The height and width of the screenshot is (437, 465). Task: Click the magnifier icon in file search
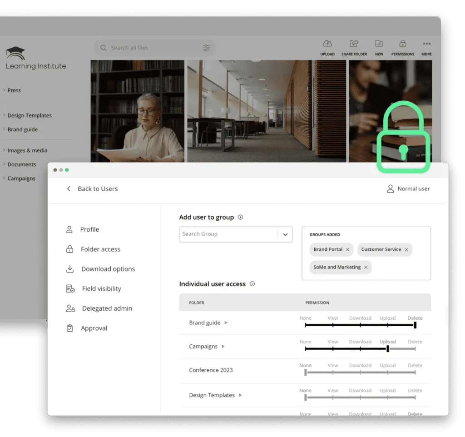(103, 48)
